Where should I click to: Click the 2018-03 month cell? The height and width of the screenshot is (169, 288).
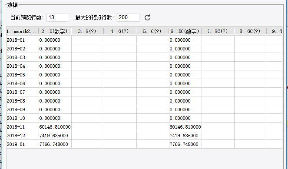[x=23, y=57]
